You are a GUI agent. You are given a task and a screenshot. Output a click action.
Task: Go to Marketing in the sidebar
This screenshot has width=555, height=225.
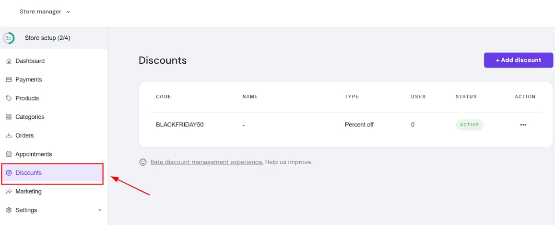pyautogui.click(x=28, y=191)
